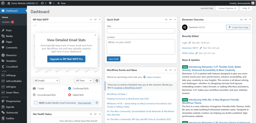The height and width of the screenshot is (123, 256).
Task: Click the "Failed N/A" email stat
Action: (78, 95)
